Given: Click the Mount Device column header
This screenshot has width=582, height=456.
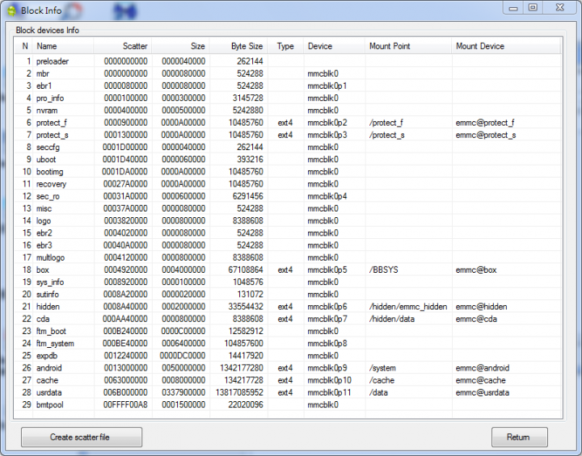Looking at the screenshot, I should (x=506, y=46).
